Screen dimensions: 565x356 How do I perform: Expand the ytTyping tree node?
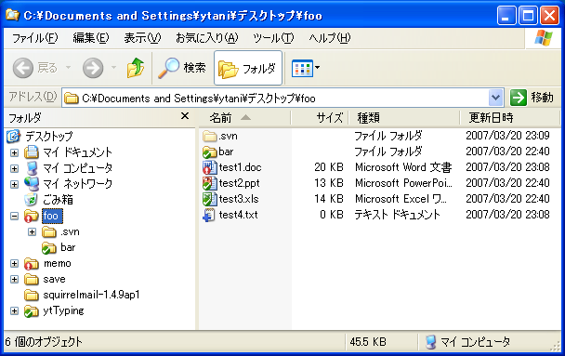[x=15, y=310]
